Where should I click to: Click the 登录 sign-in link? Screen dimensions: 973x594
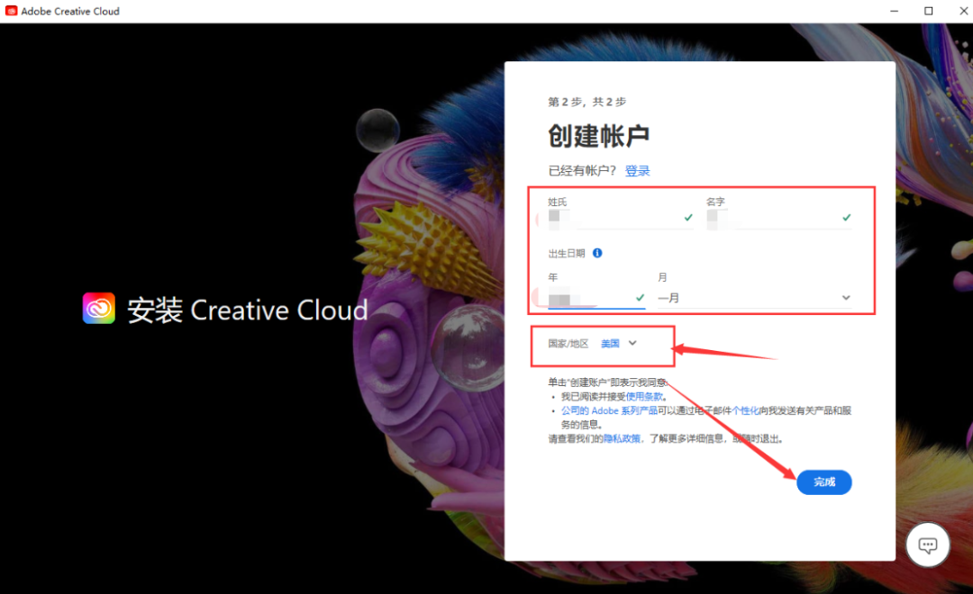click(637, 170)
